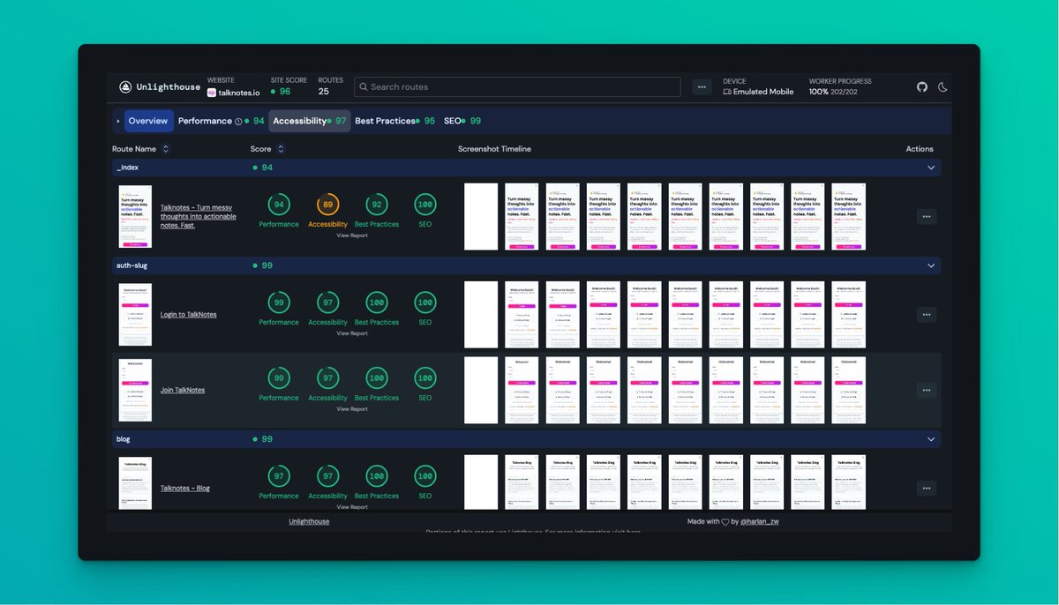
Task: Click View Report under _index scores
Action: [352, 235]
